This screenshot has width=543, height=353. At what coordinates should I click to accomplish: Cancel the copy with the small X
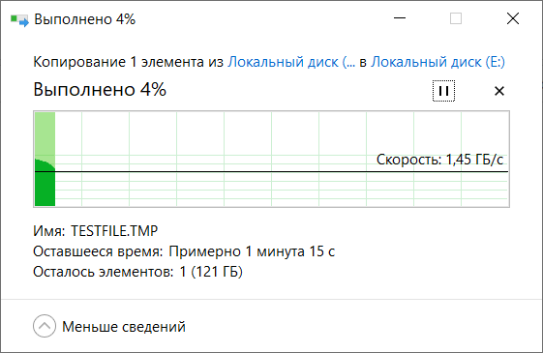tap(499, 91)
